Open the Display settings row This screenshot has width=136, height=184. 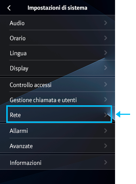tap(57, 68)
